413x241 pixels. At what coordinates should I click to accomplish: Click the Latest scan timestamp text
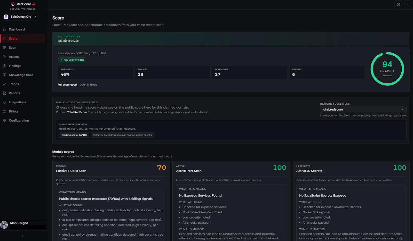click(x=82, y=53)
